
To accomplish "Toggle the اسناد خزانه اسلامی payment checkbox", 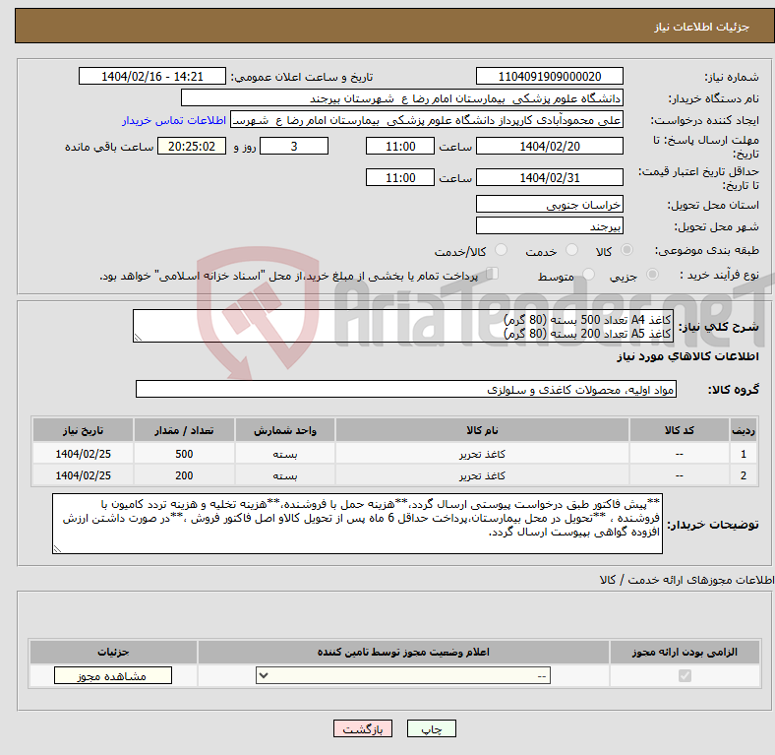I will tap(493, 274).
